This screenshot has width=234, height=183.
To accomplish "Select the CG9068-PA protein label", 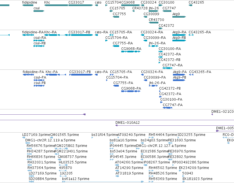I will pos(131,88).
